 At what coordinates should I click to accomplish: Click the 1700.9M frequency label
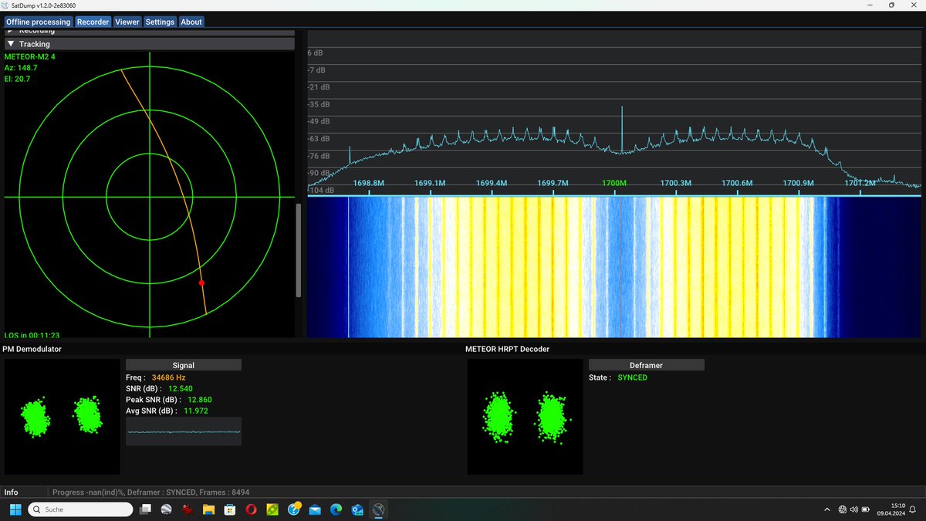(798, 183)
